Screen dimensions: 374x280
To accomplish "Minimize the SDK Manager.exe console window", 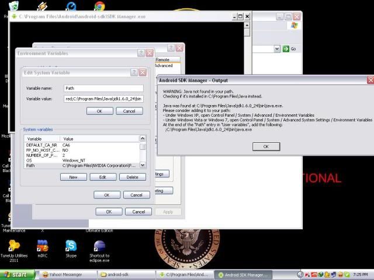I will point(234,16).
